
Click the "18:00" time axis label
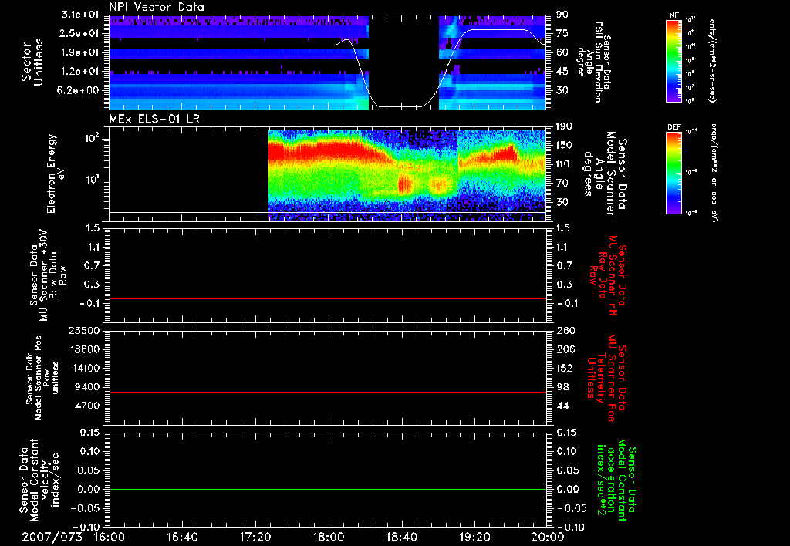(329, 537)
